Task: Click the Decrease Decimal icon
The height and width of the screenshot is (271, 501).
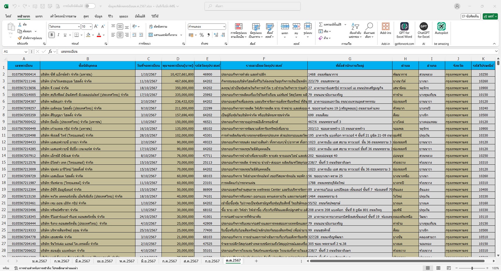Action: click(223, 35)
